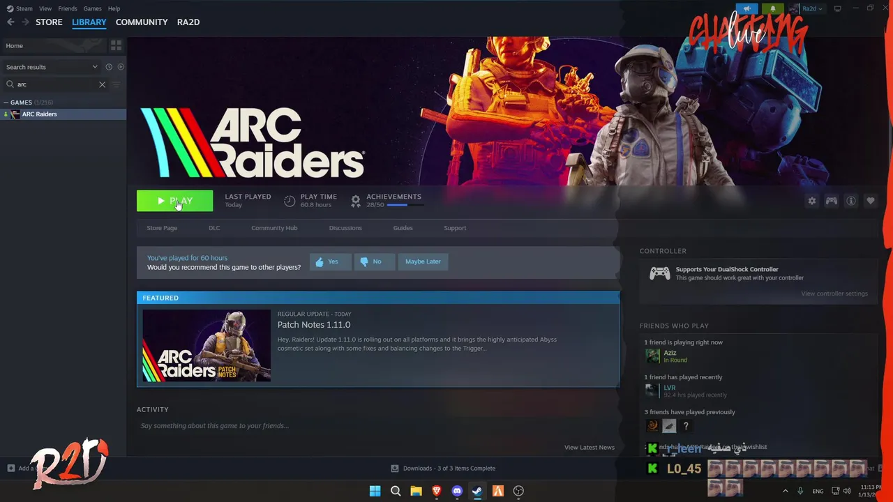Click View Latest News link

coord(590,448)
